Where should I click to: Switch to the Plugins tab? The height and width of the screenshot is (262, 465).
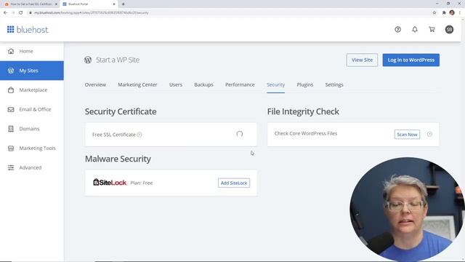coord(305,84)
